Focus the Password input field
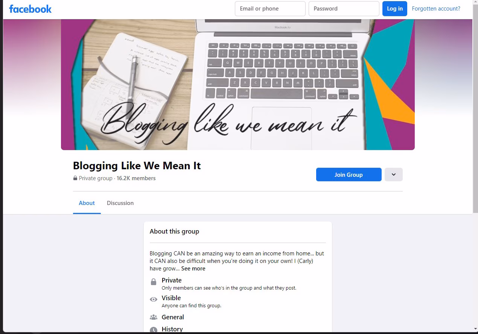The image size is (478, 334). tap(344, 9)
